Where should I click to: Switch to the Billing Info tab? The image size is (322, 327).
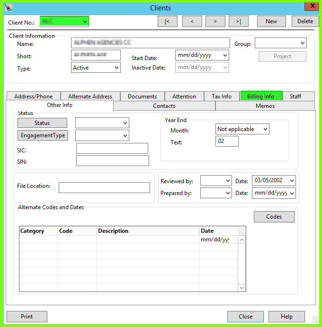(261, 96)
